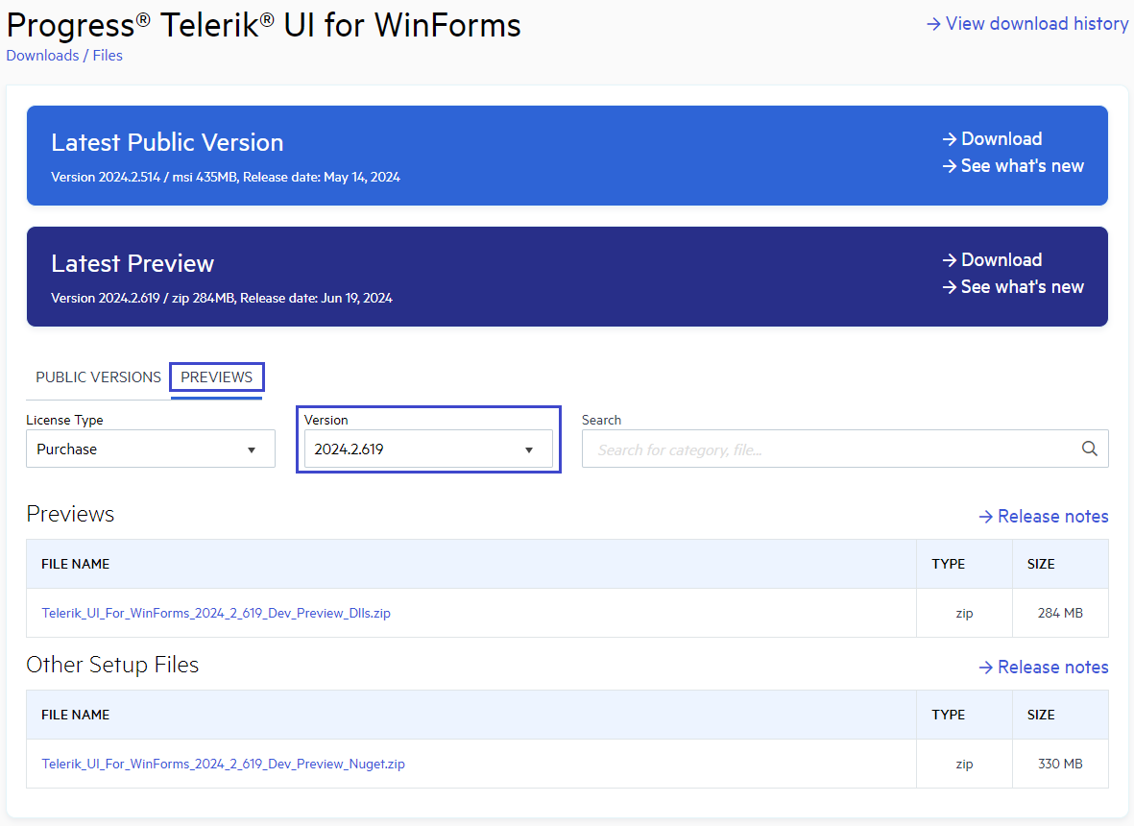This screenshot has height=826, width=1134.
Task: Click the arrow icon beside See what's new in Latest Preview
Action: click(x=948, y=287)
